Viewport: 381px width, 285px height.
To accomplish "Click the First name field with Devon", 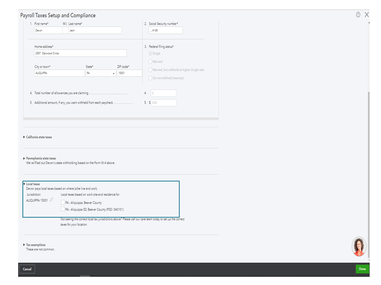I will point(48,30).
